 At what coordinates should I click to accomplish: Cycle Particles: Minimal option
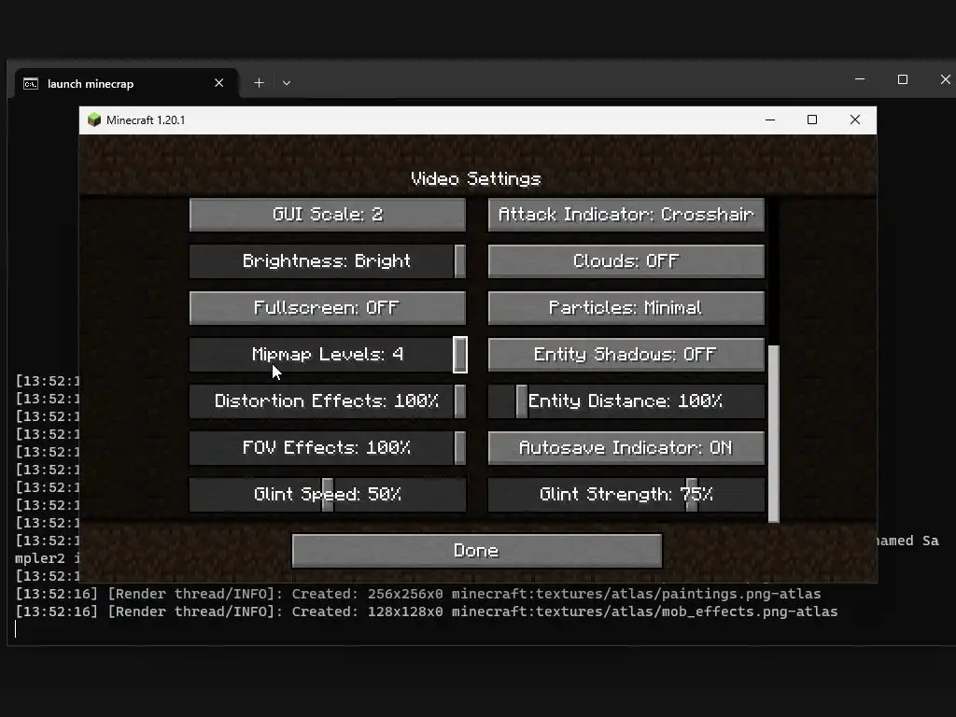click(x=626, y=308)
